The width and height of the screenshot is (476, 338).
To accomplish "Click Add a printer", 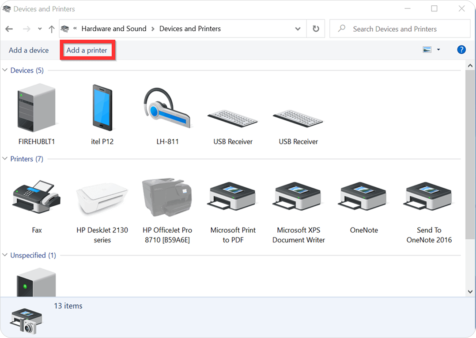I will (87, 50).
